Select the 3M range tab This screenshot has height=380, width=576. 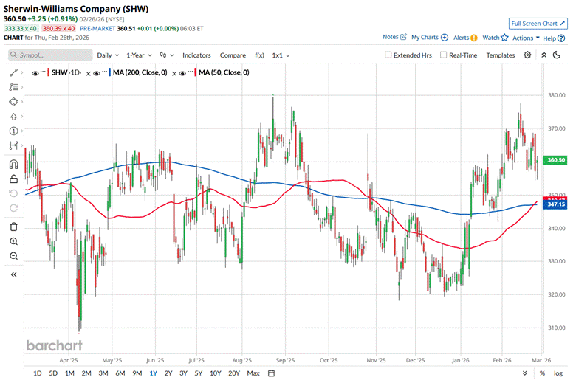103,373
